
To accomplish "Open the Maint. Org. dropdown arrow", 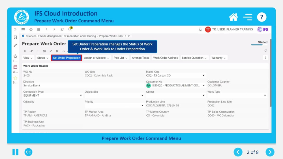I will coord(203,75).
